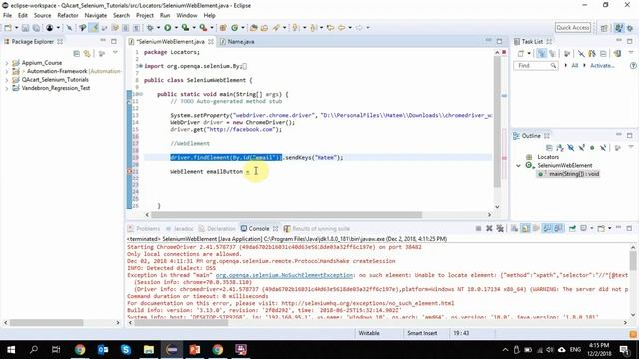Image resolution: width=639 pixels, height=359 pixels.
Task: Click the New Java Package icon
Action: [x=223, y=28]
